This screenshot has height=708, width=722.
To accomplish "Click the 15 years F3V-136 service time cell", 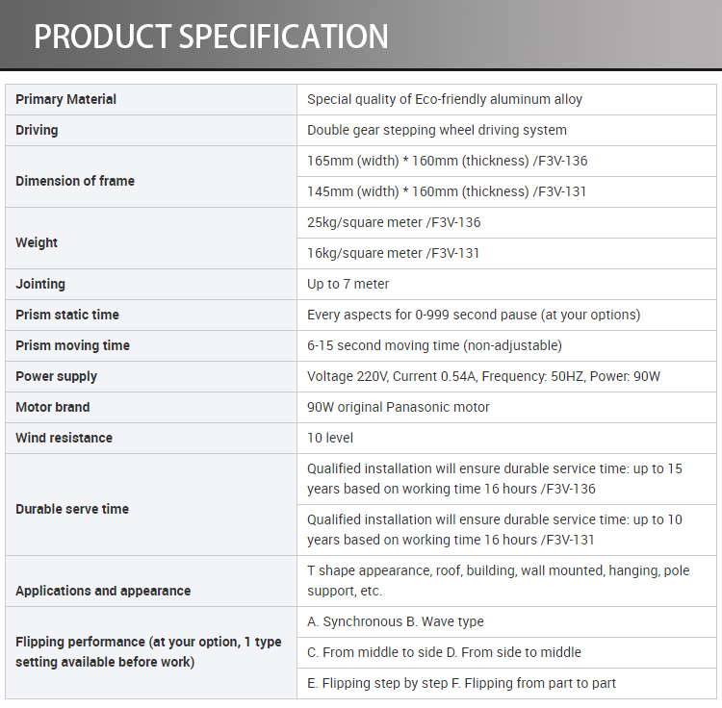I will point(507,479).
